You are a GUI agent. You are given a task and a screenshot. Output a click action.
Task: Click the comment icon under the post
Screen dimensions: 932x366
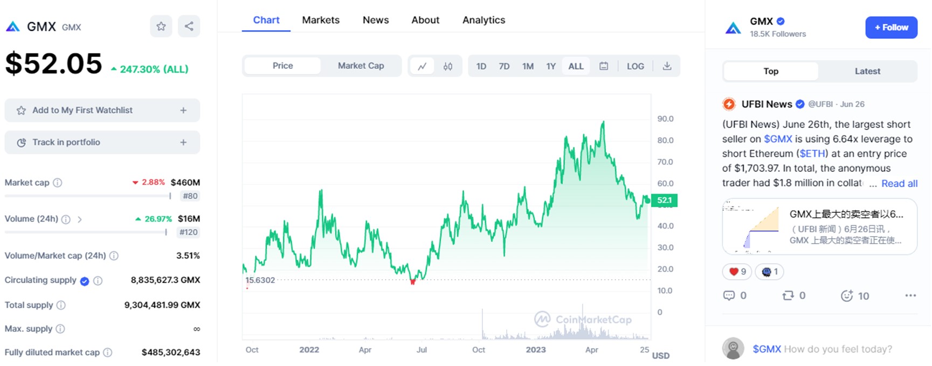click(729, 295)
